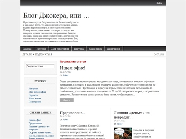Select Полиграфия in navigation bar
This screenshot has height=139, width=186.
tap(113, 49)
